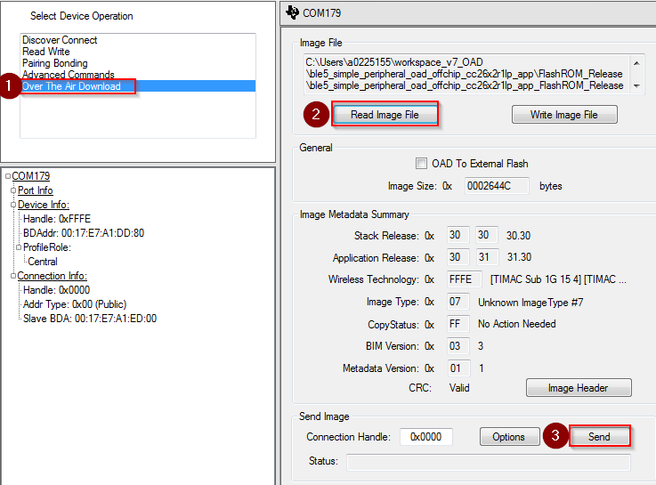The width and height of the screenshot is (656, 485).
Task: Collapse the COM179 tree node
Action: (8, 176)
